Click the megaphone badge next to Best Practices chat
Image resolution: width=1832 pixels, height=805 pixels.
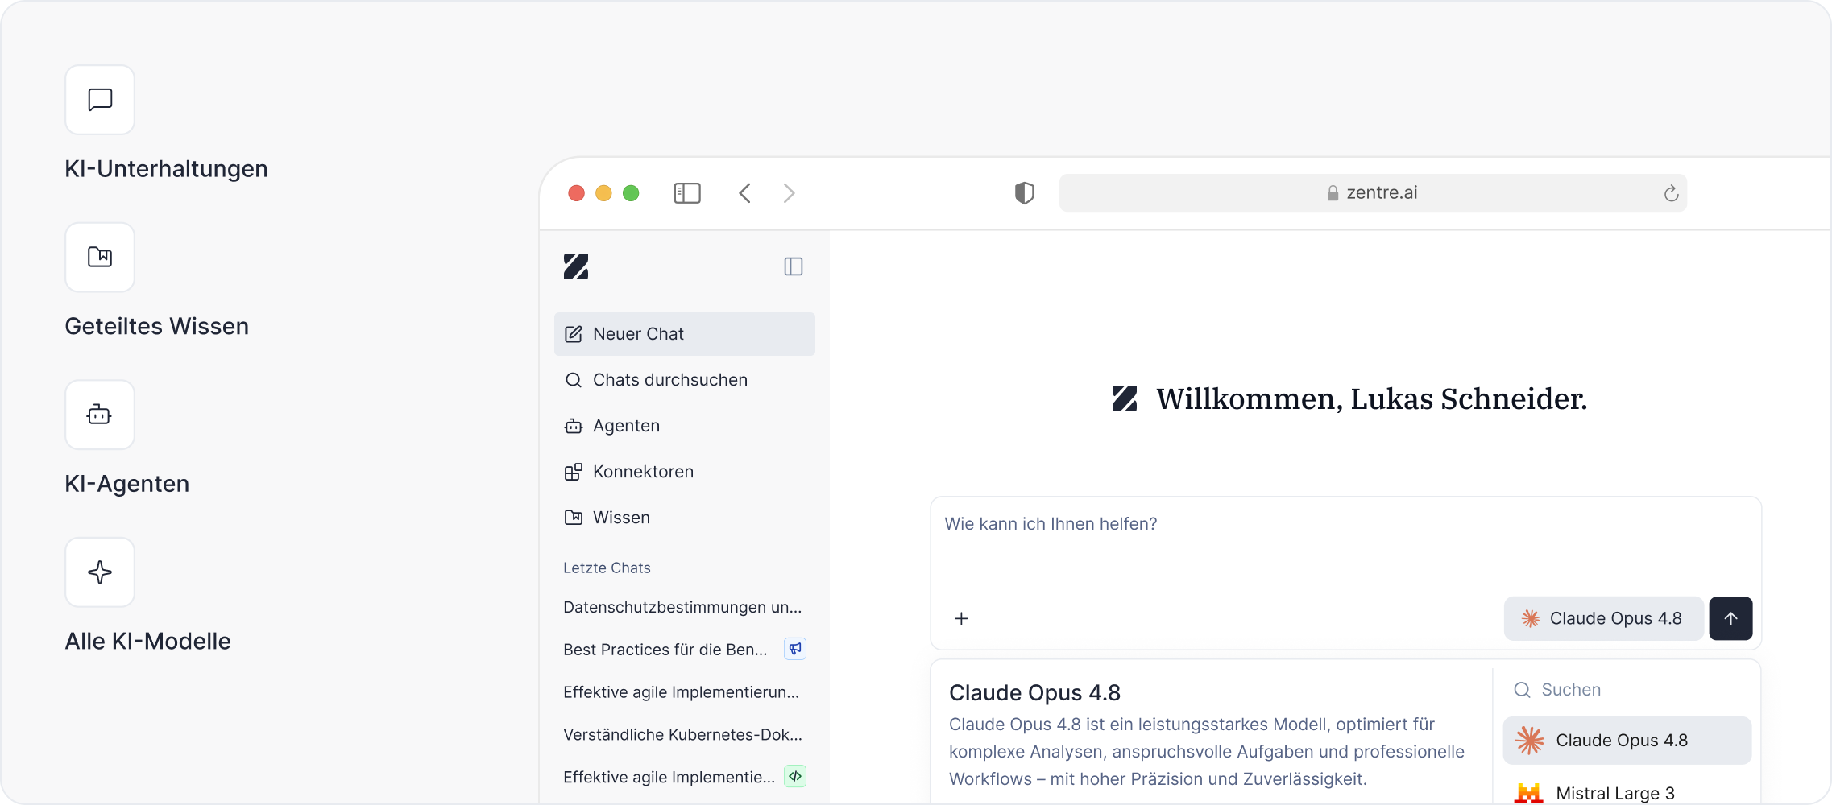pyautogui.click(x=795, y=649)
